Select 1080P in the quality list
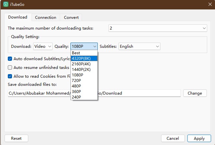 tap(84, 75)
